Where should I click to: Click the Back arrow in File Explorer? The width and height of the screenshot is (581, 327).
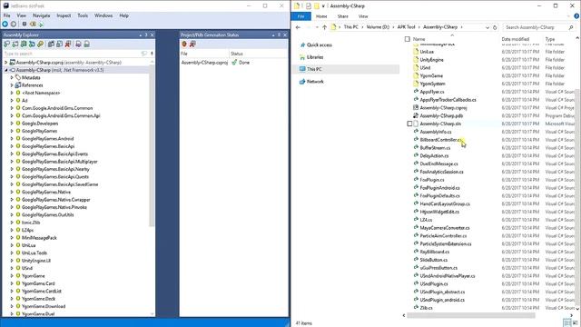tap(298, 27)
